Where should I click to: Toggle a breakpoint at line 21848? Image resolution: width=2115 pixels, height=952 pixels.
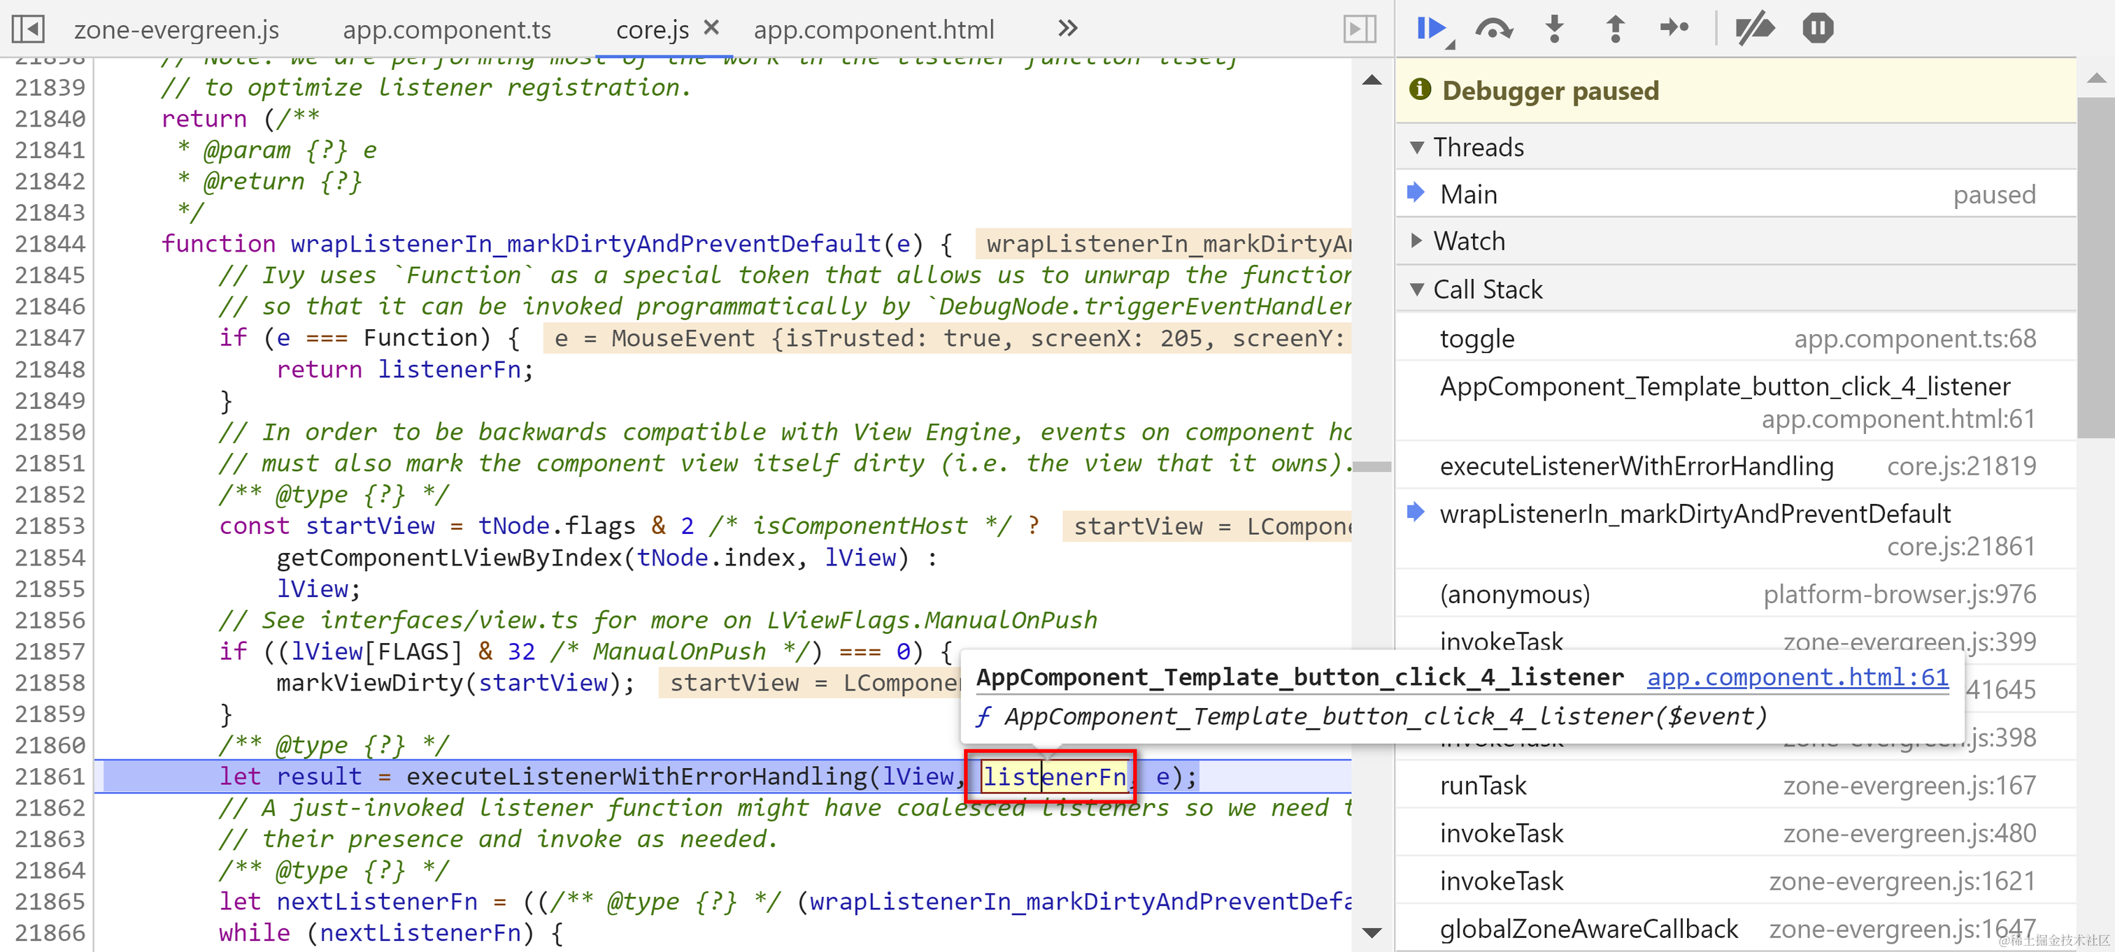coord(49,369)
